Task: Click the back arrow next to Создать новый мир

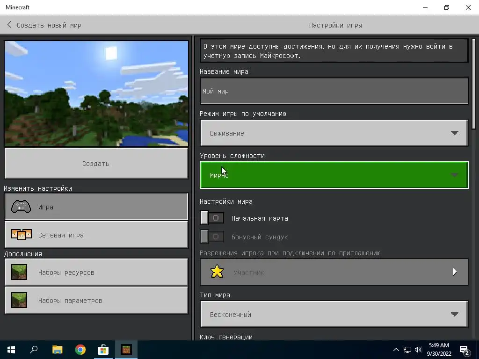Action: tap(9, 25)
